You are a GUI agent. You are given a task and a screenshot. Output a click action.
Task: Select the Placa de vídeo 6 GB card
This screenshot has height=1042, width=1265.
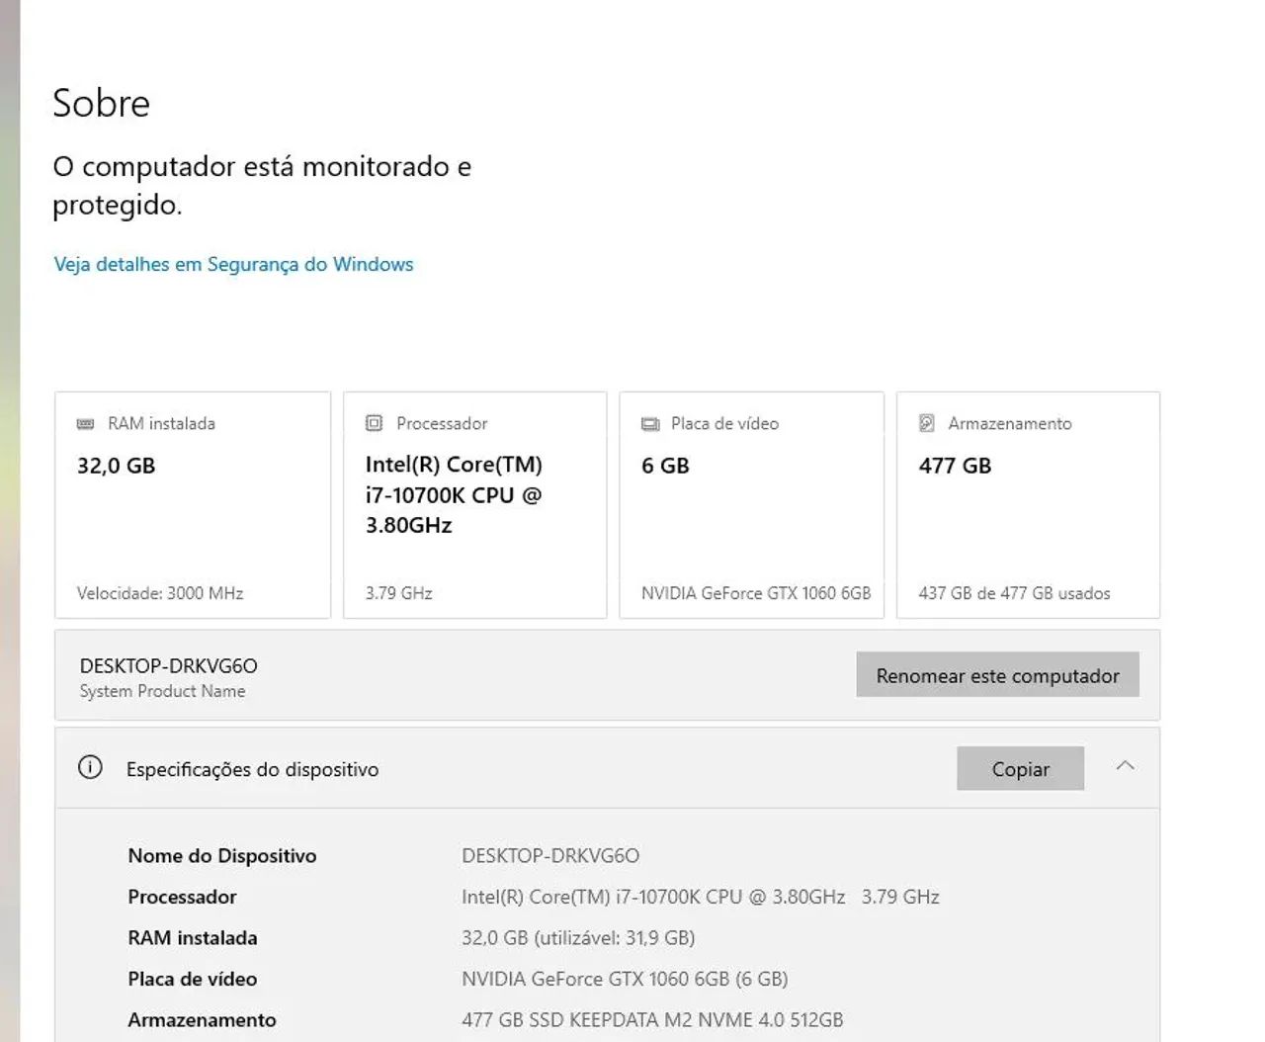(751, 505)
